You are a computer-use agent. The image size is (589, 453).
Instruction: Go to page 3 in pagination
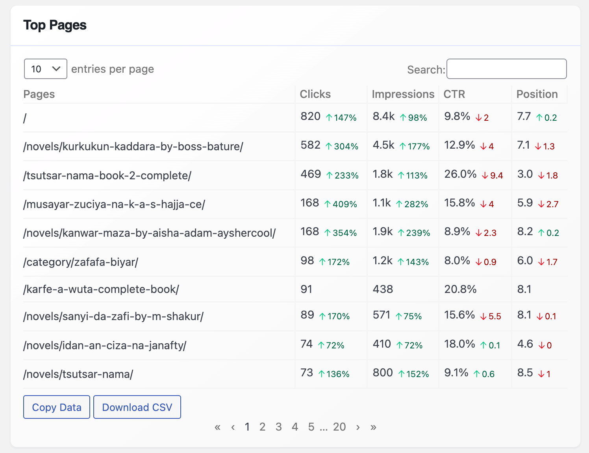pos(279,427)
